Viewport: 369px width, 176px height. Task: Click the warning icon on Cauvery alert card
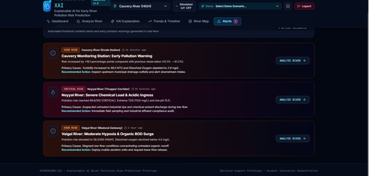pos(53,53)
